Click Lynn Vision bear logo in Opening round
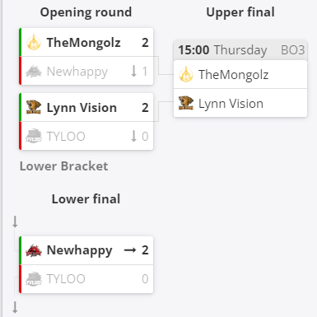The height and width of the screenshot is (317, 317). pos(34,107)
